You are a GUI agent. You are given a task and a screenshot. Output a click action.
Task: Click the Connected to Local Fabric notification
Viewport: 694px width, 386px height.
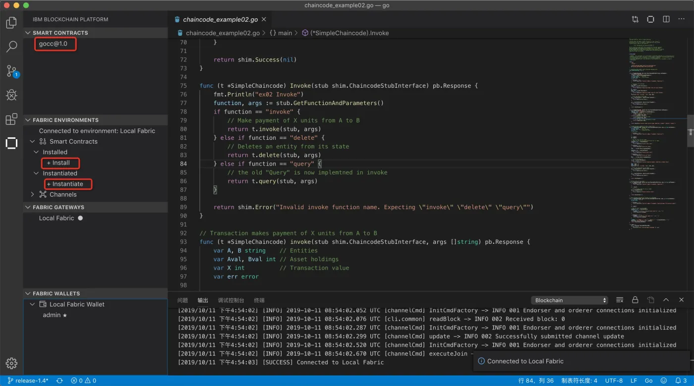click(x=581, y=361)
